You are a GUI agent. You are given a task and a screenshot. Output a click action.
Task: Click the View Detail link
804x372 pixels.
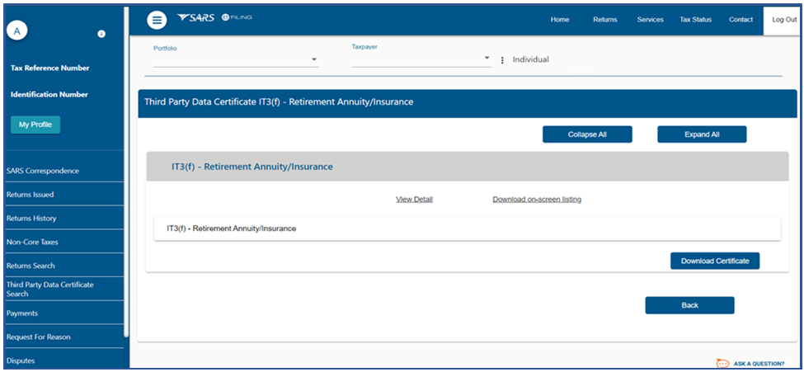click(x=414, y=200)
